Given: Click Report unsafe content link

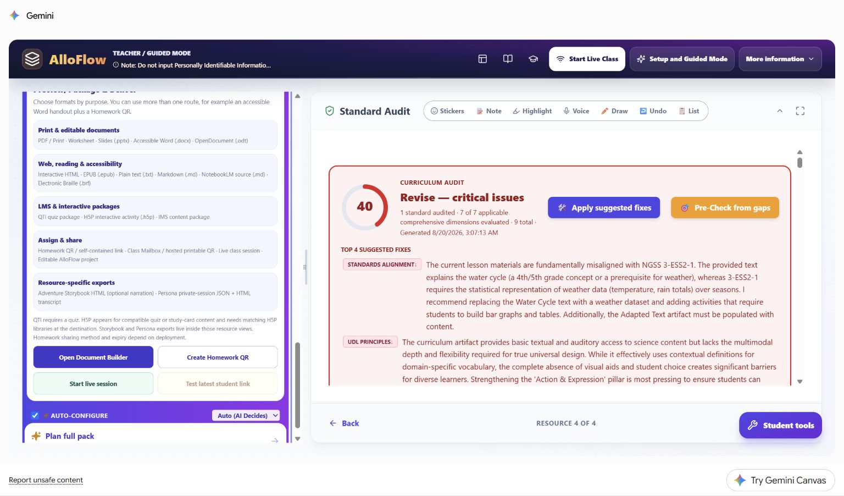Looking at the screenshot, I should coord(46,480).
